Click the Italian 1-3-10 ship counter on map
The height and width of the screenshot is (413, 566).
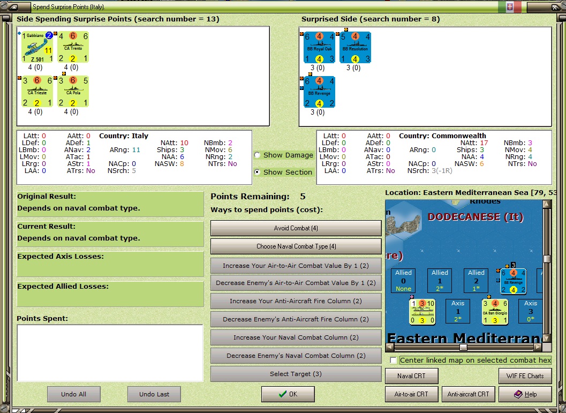(x=422, y=312)
